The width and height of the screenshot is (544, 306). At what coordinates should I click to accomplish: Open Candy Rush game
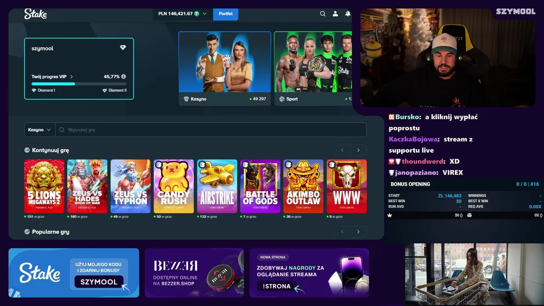click(174, 186)
